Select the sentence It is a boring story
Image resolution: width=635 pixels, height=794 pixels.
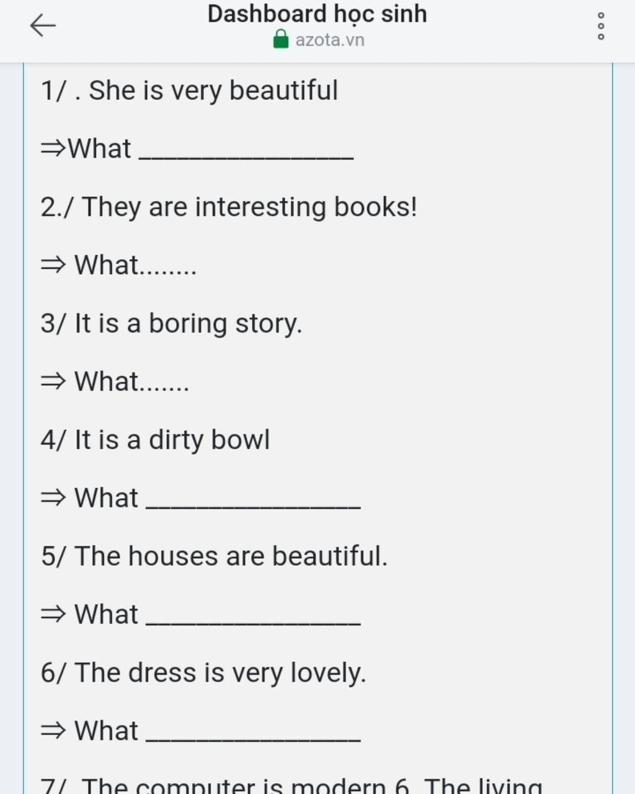pos(188,324)
